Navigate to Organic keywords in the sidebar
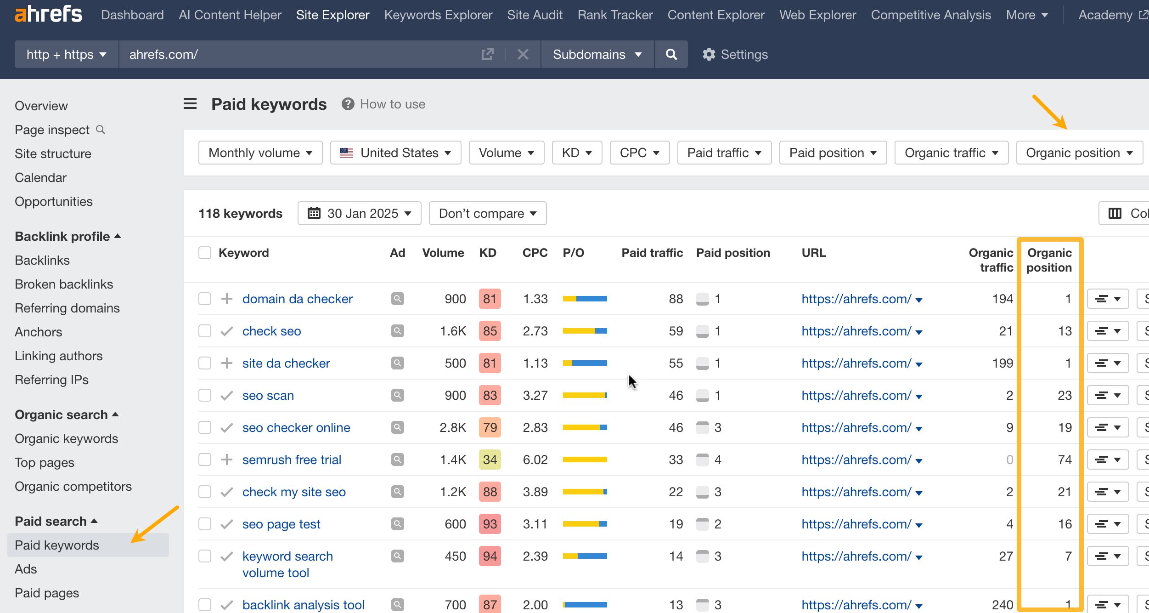Viewport: 1149px width, 613px height. 66,438
